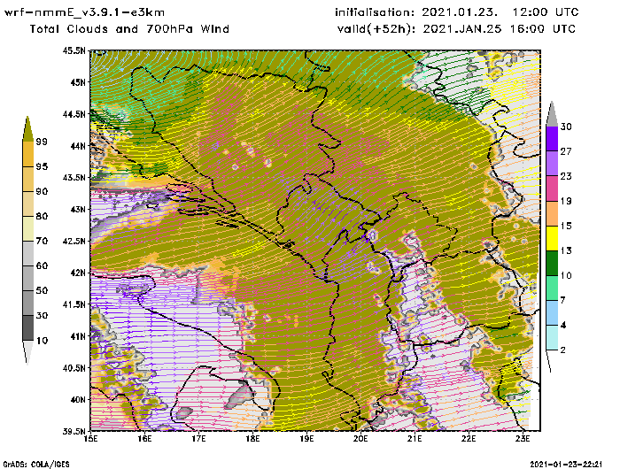The height and width of the screenshot is (469, 620).
Task: Choose the pink 19–23 wind speed swatch
Action: point(552,188)
